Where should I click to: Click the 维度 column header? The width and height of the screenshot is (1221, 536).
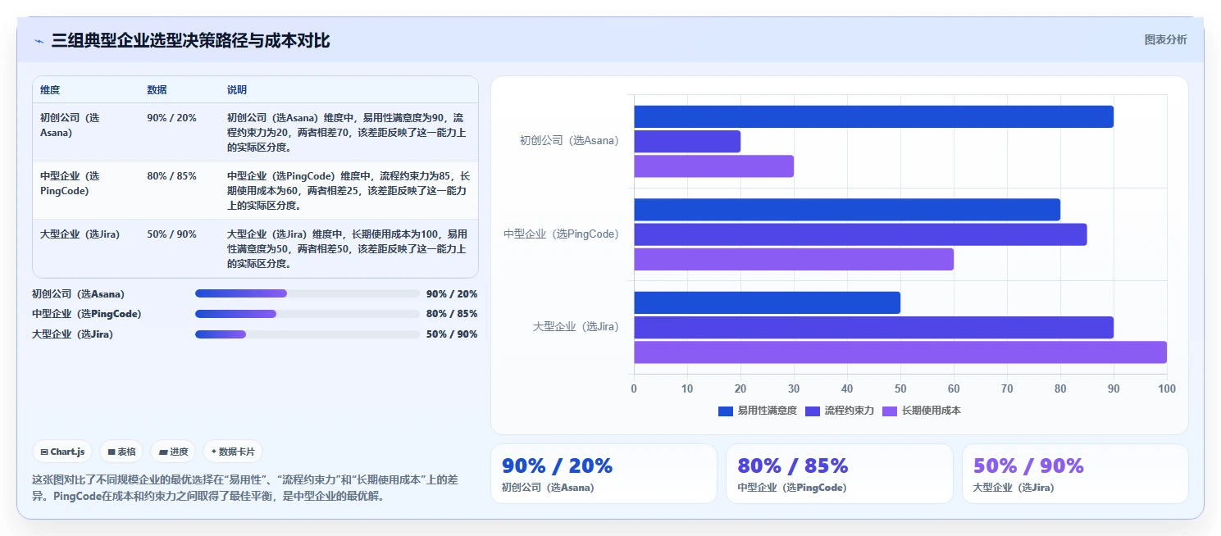[50, 90]
